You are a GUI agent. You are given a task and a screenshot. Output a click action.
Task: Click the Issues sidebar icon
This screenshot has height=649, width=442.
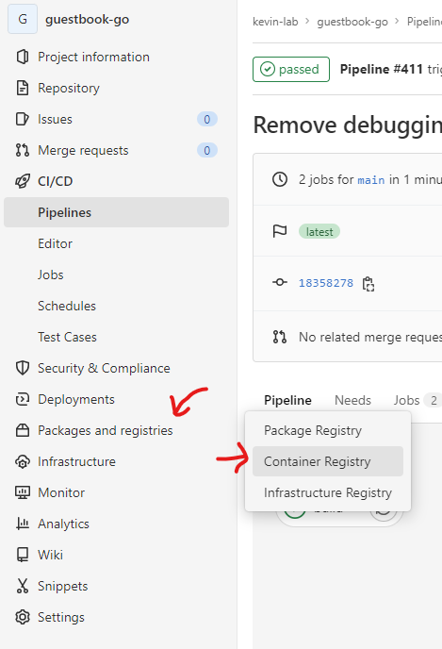(23, 119)
